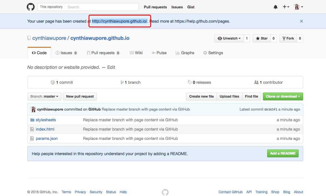Switch to the Pulse tab

click(159, 53)
